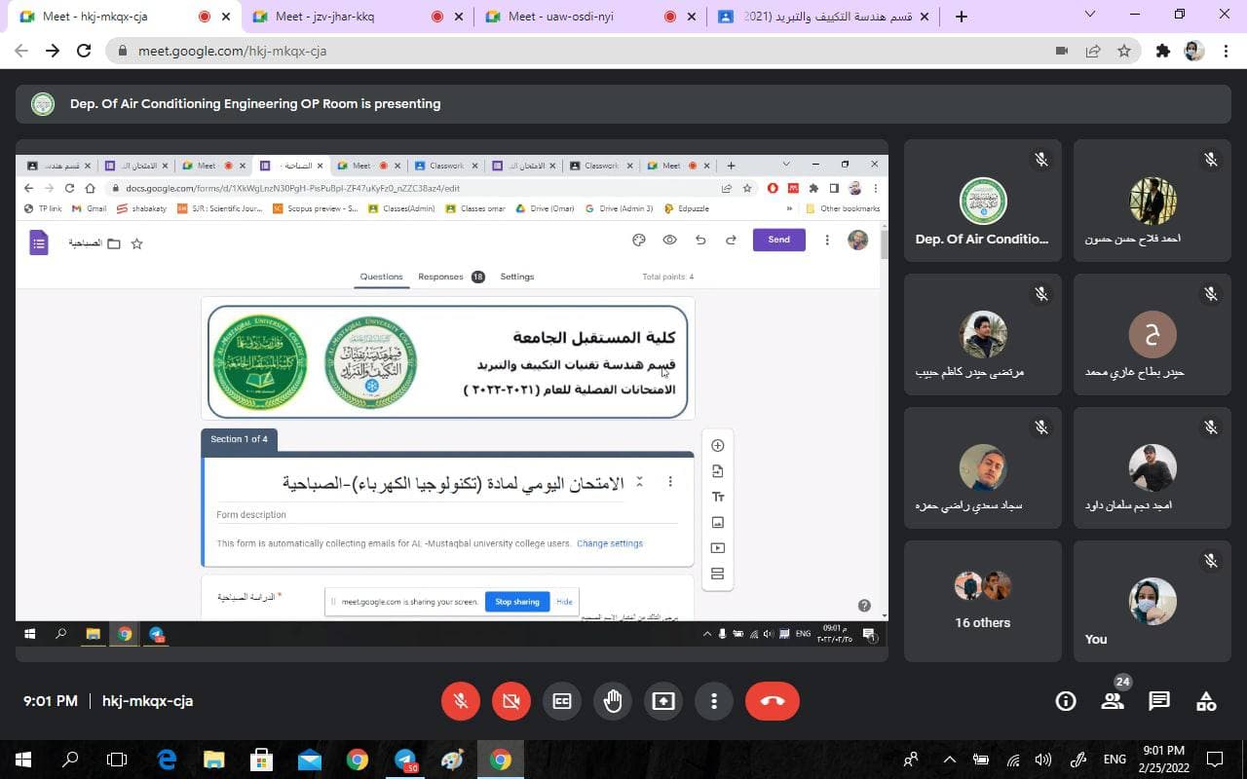1247x779 pixels.
Task: Add a new question to the form
Action: [x=717, y=445]
